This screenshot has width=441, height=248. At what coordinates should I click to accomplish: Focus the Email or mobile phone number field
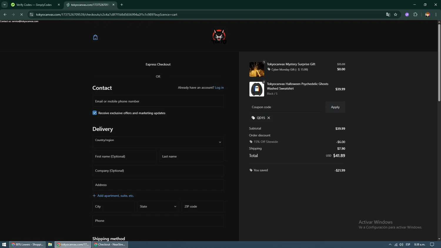tap(158, 101)
